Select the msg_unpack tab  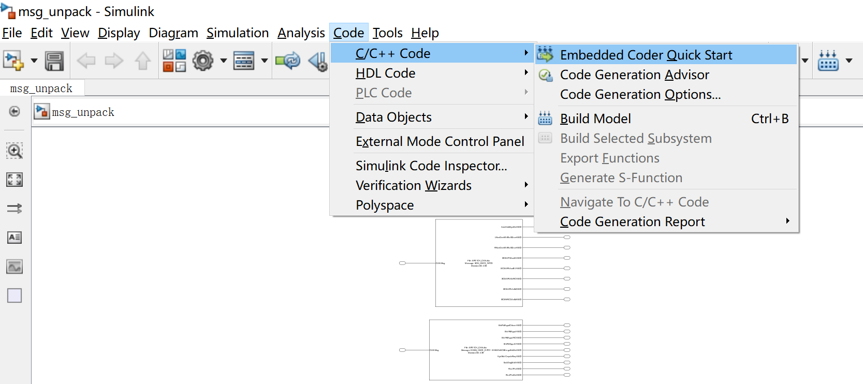[41, 88]
